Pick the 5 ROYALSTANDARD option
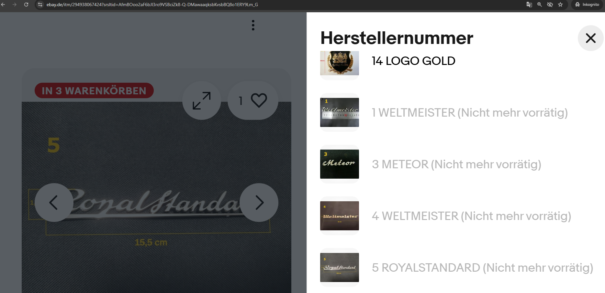605x293 pixels. click(x=482, y=267)
